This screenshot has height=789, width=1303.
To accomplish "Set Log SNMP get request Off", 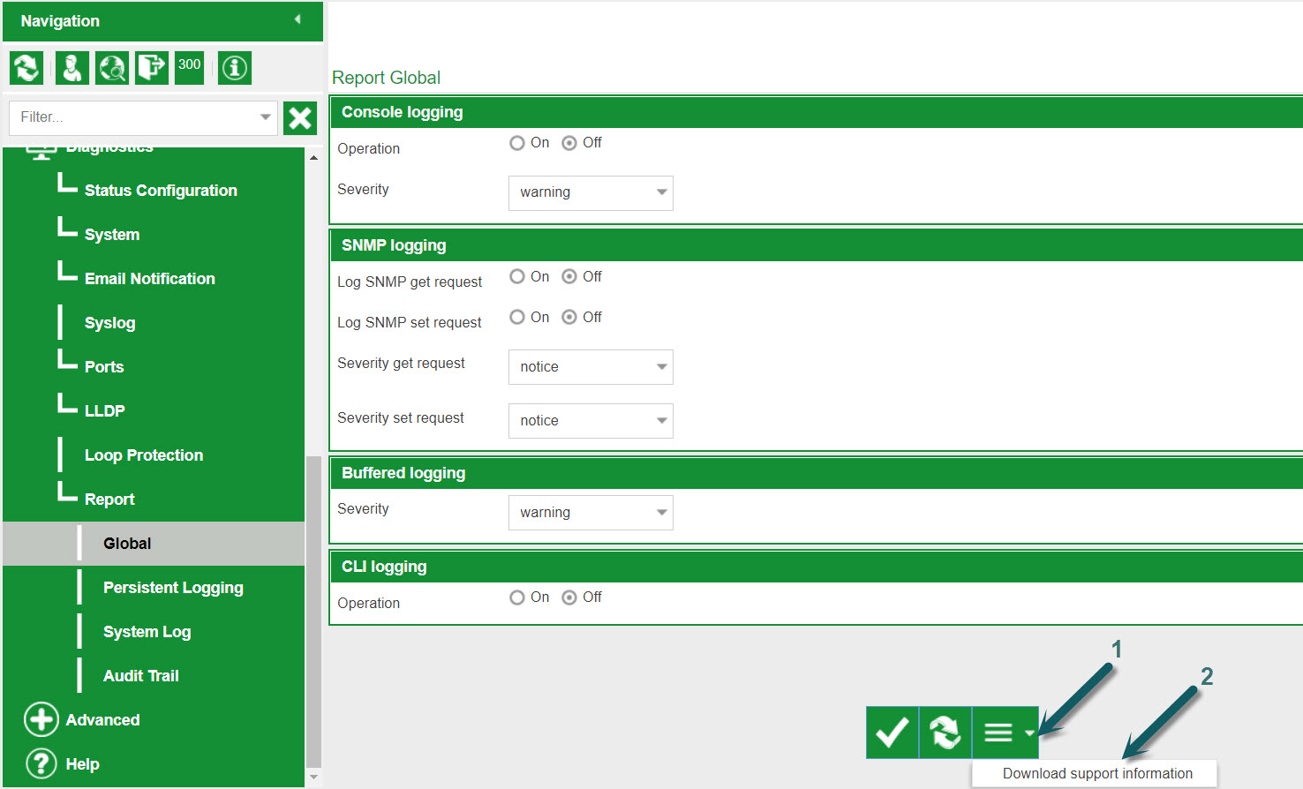I will (569, 277).
